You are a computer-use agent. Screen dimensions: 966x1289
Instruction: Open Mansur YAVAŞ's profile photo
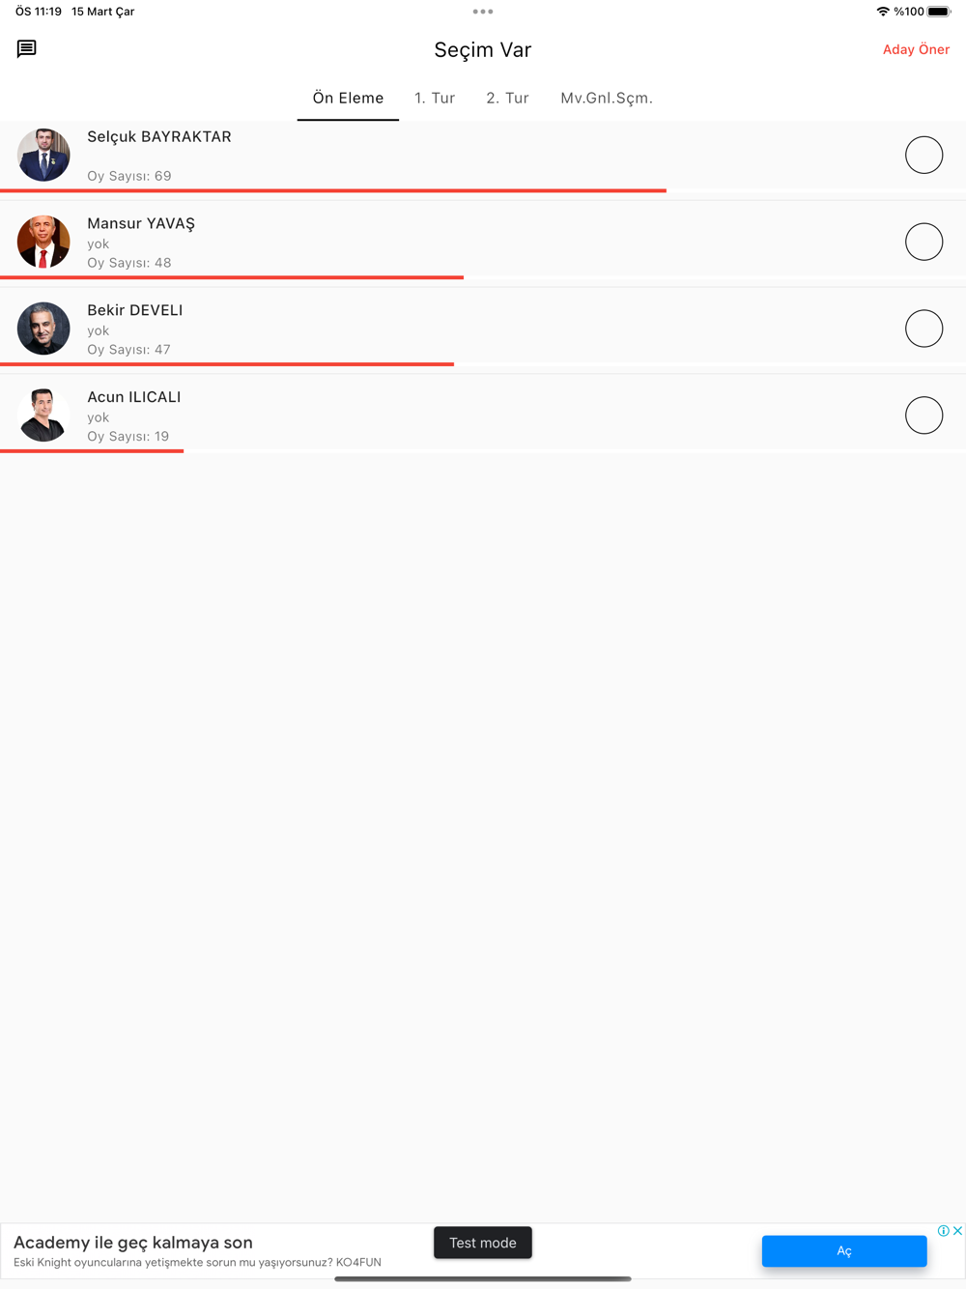43,242
